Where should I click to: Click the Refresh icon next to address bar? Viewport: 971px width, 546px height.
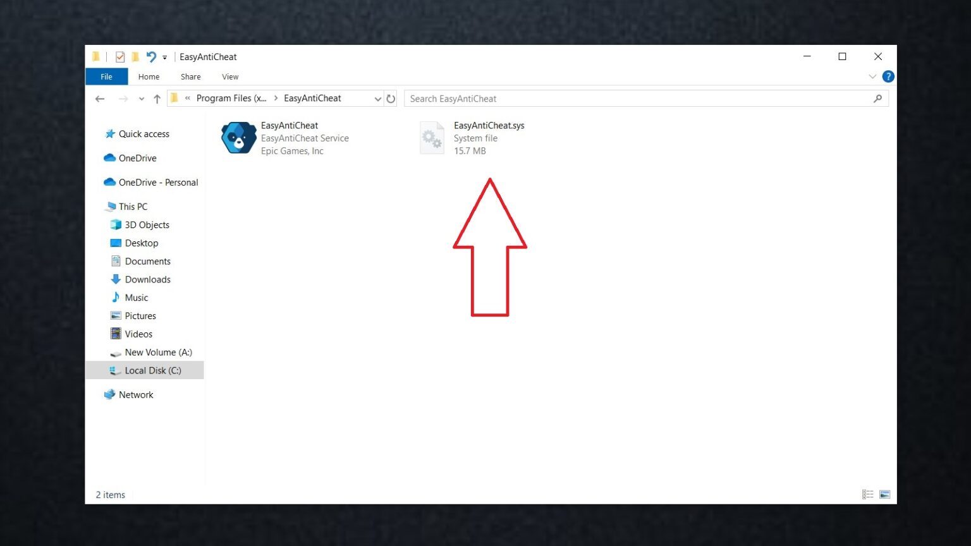(391, 99)
